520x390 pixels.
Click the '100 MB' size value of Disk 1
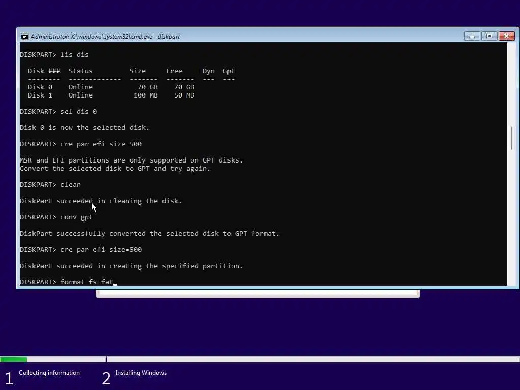(146, 95)
